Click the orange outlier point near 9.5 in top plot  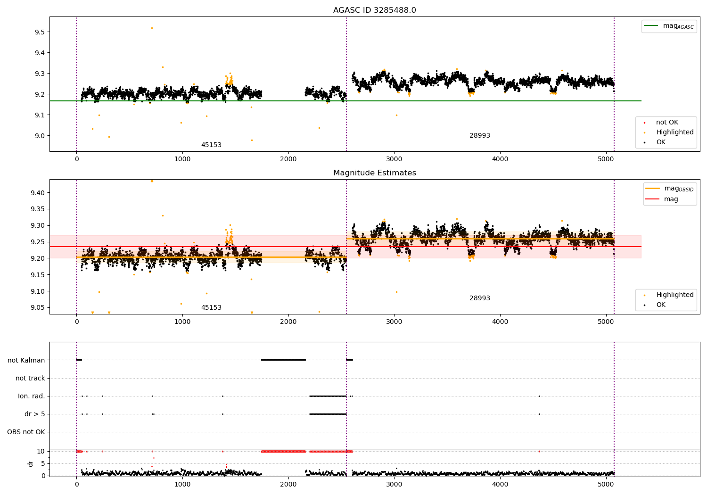click(152, 28)
